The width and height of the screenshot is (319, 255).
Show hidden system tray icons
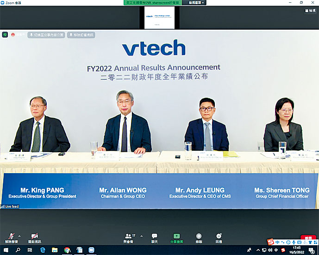258,250
